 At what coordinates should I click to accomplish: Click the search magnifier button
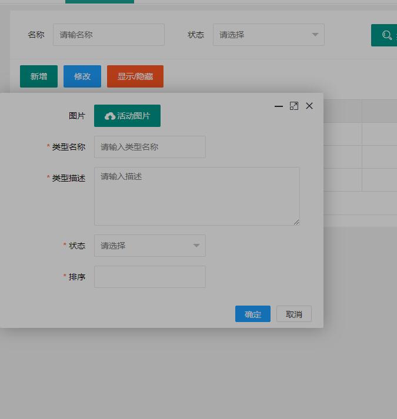[x=384, y=35]
